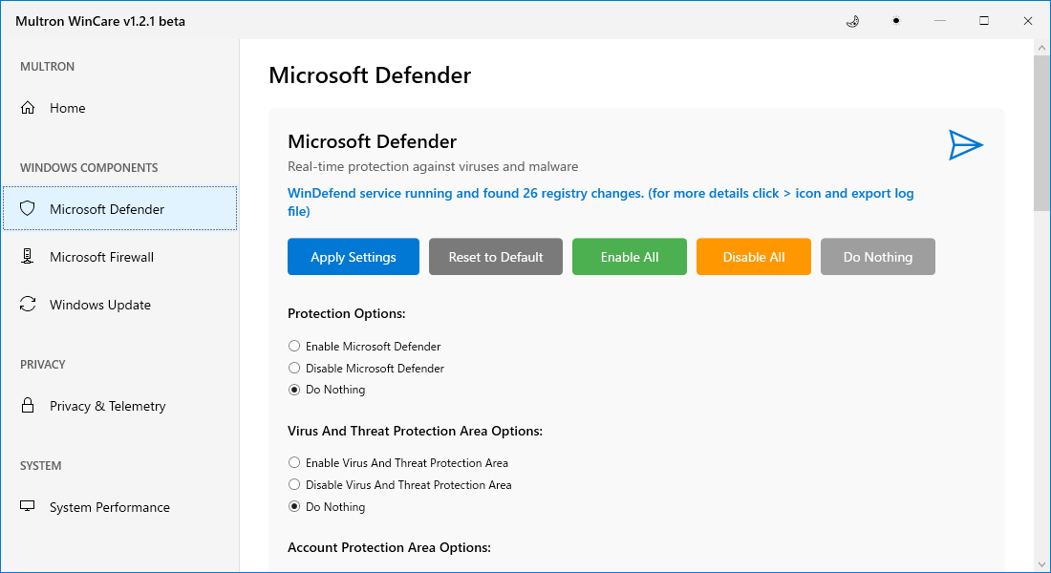Image resolution: width=1051 pixels, height=573 pixels.
Task: Select Disable Microsoft Defender radio option
Action: pyautogui.click(x=294, y=369)
